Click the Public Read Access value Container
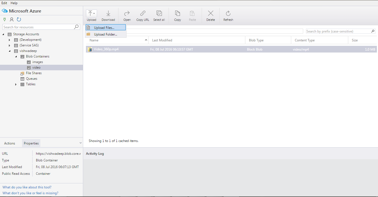 coord(43,174)
